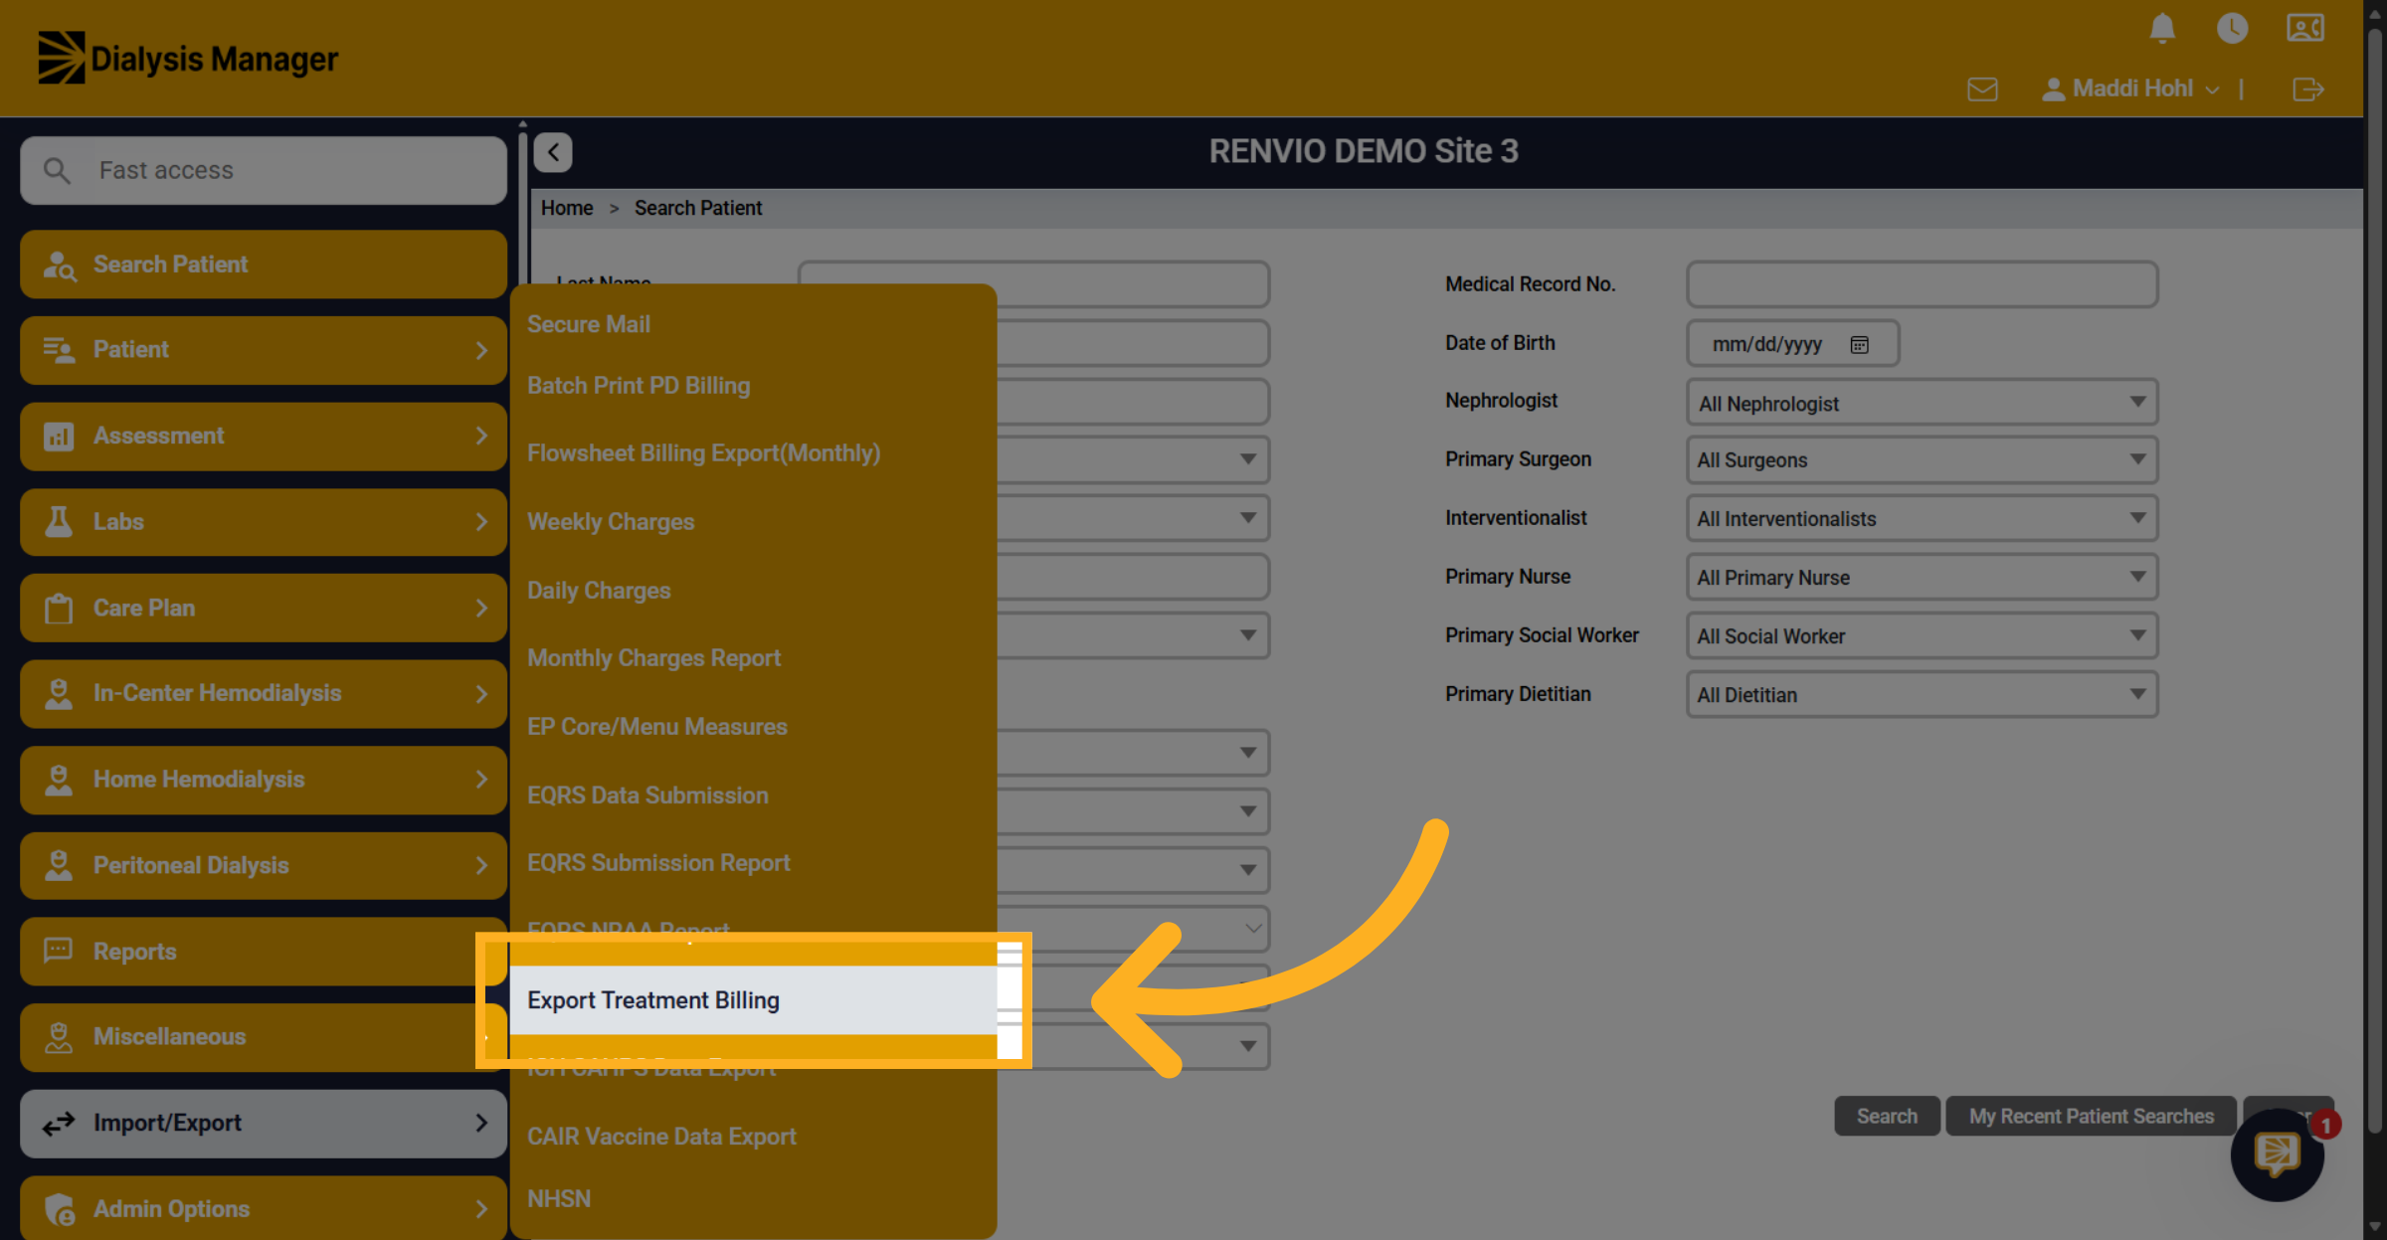
Task: Select EQRS Data Submission
Action: pos(647,796)
